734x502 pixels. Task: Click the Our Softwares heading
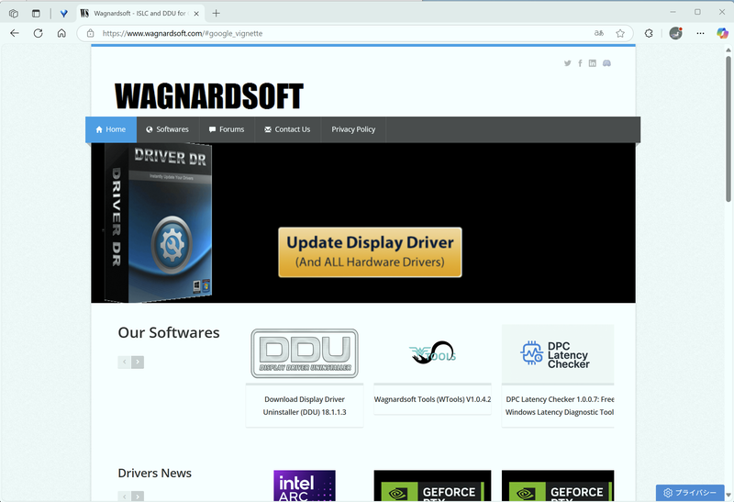click(169, 332)
